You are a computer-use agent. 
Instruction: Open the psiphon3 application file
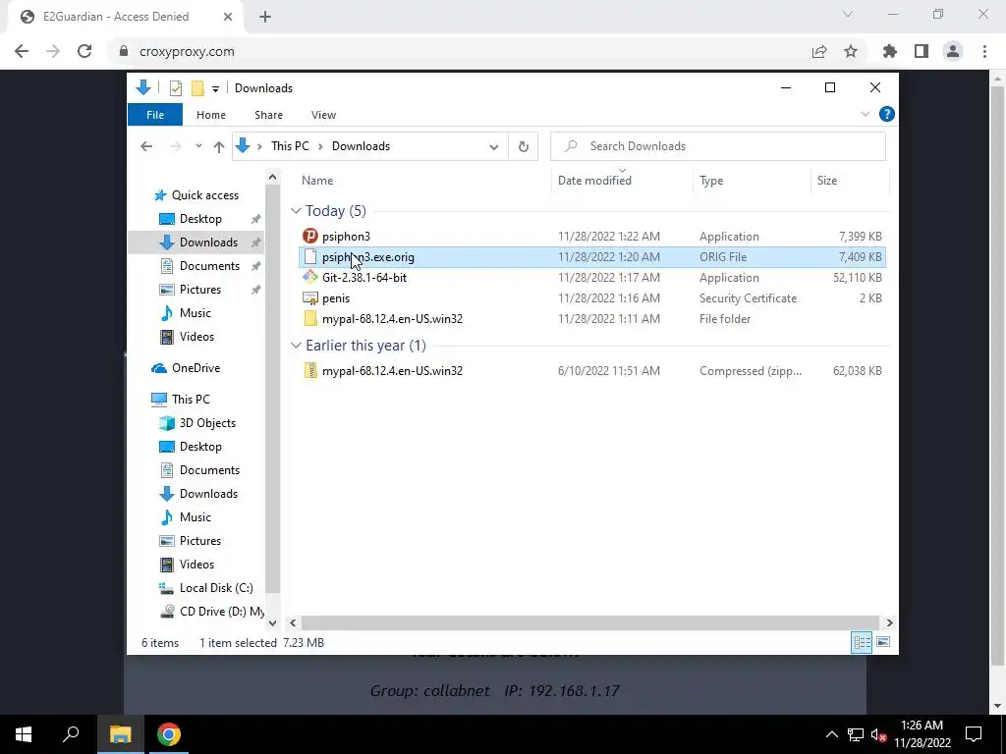pyautogui.click(x=347, y=237)
